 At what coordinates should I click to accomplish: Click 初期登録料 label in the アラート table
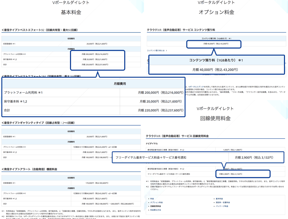pos(9,183)
